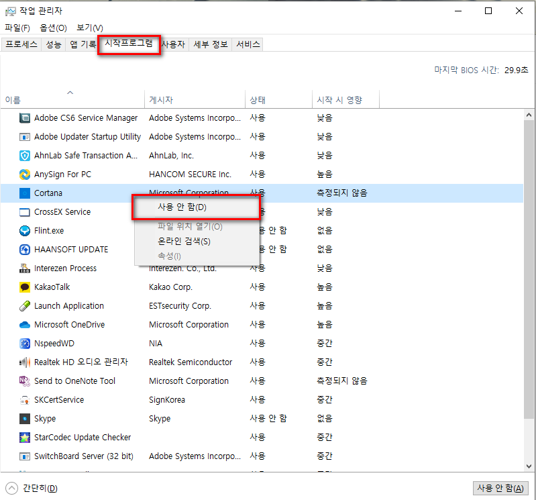Click the scrollbar down arrow

529,466
